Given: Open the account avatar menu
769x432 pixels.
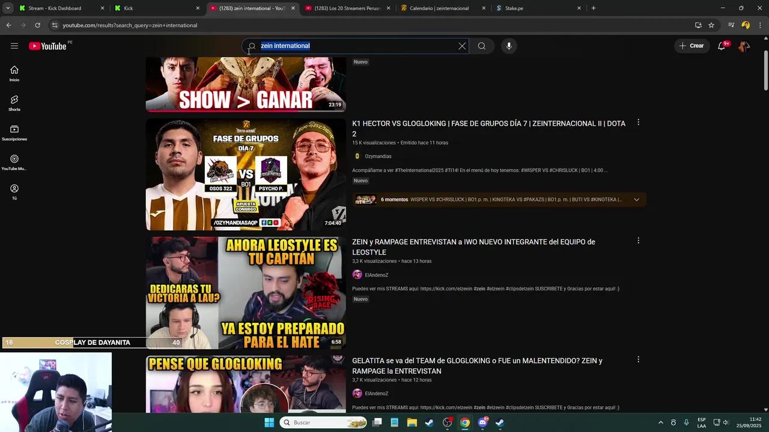Looking at the screenshot, I should pyautogui.click(x=744, y=46).
